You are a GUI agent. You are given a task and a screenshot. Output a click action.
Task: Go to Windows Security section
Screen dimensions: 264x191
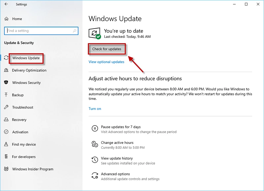pyautogui.click(x=26, y=83)
